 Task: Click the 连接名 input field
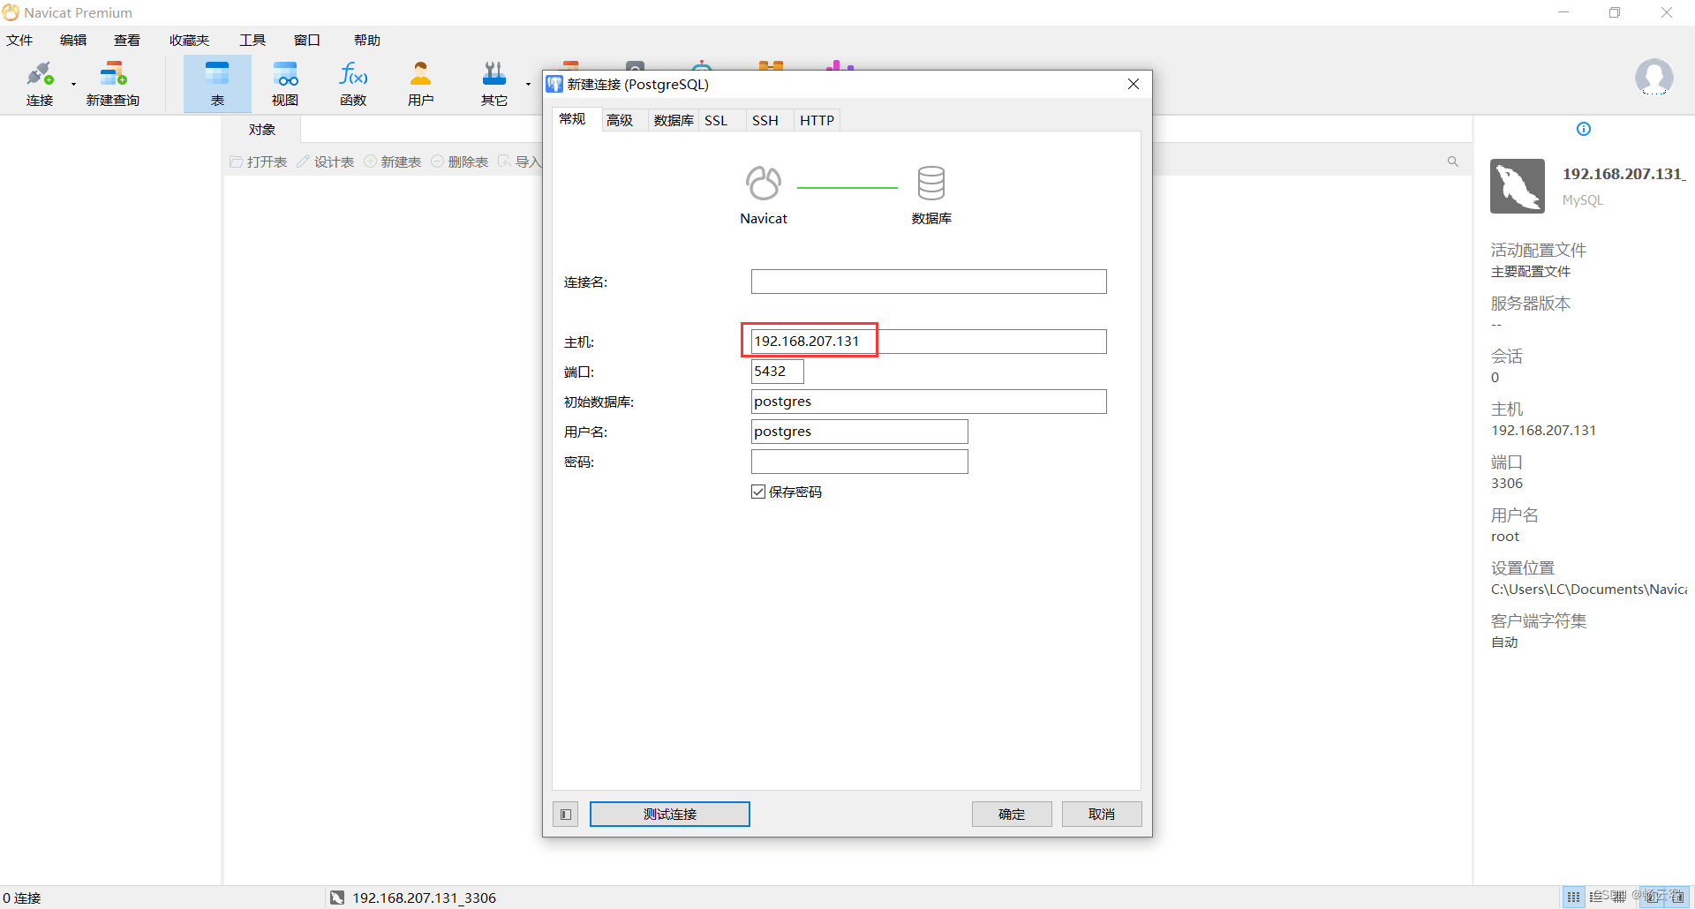pos(929,282)
